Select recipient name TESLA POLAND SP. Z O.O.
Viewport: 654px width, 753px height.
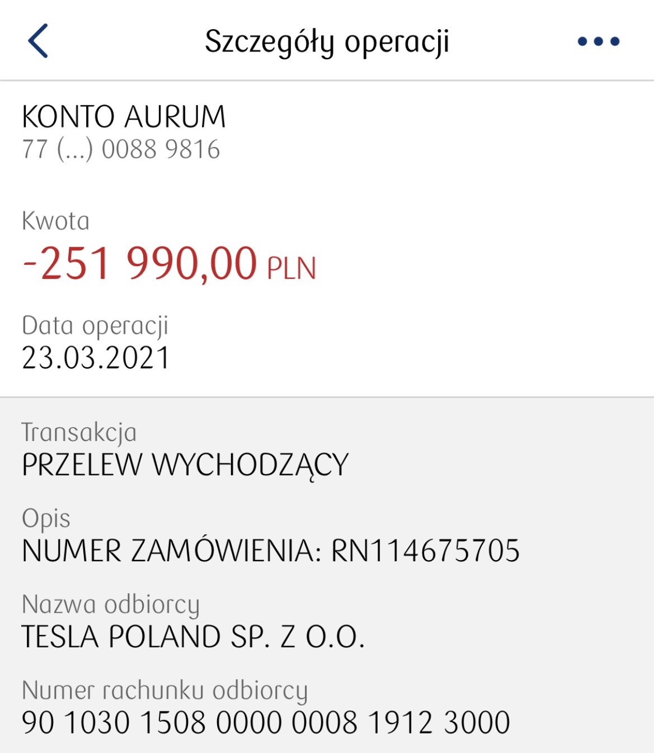193,637
